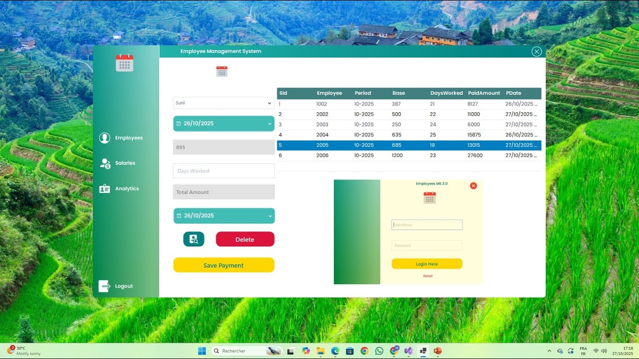Click the yellow Login Here button

click(427, 264)
